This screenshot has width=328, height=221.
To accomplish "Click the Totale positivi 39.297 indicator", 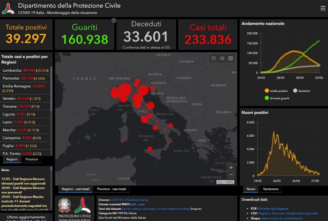I will (x=26, y=34).
